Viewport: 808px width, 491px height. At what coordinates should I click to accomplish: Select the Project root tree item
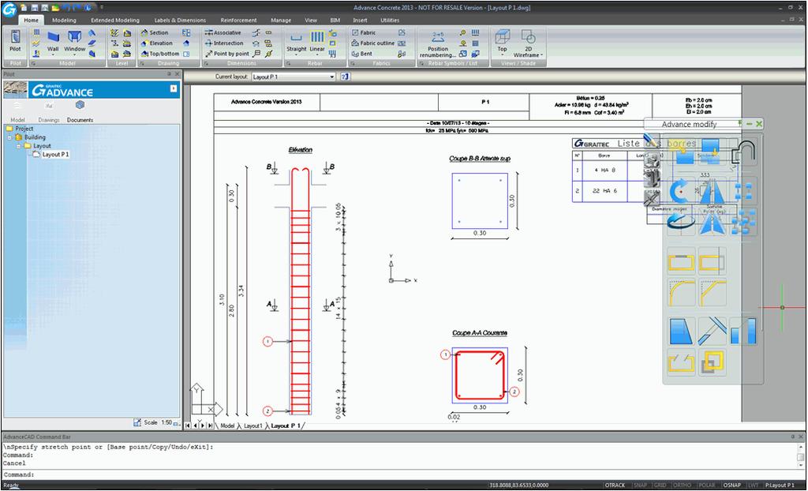pos(24,129)
